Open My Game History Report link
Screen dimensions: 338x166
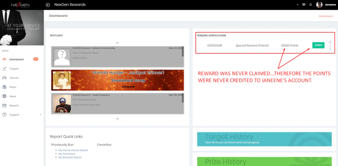tap(73, 150)
